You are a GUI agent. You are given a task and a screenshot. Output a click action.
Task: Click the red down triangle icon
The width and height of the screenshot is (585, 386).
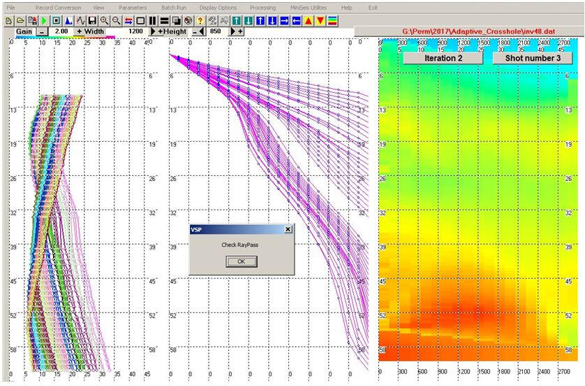[320, 21]
